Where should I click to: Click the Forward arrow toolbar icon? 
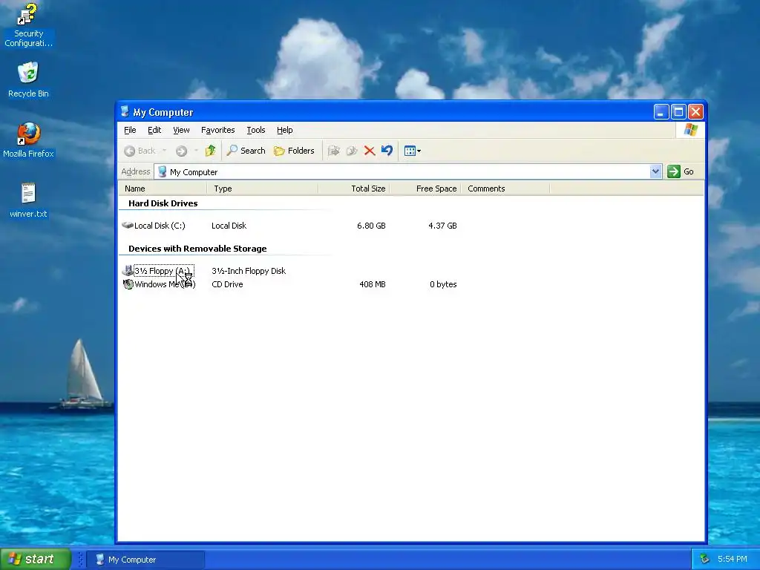(x=181, y=151)
